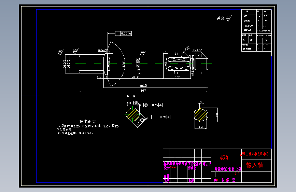Viewport: 296px width, 192px height.
Task: Select the ø15.3 diameter dimension
Action: (x=65, y=64)
